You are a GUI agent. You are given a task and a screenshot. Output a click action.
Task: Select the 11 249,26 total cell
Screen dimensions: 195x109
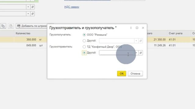157,45
